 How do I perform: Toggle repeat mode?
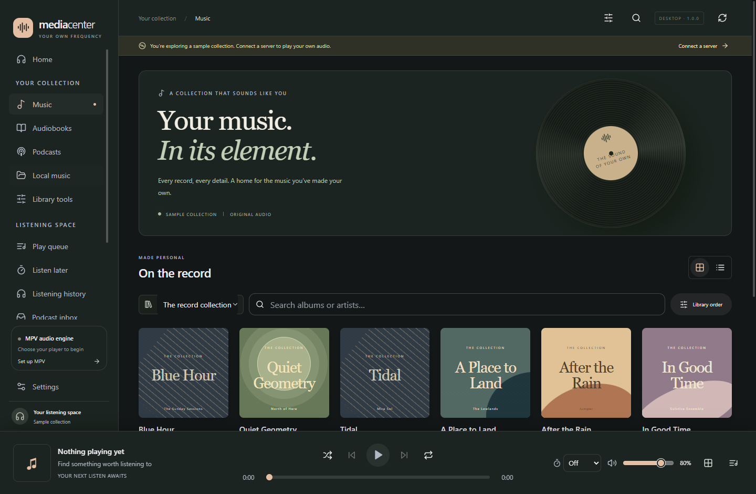[x=428, y=455]
